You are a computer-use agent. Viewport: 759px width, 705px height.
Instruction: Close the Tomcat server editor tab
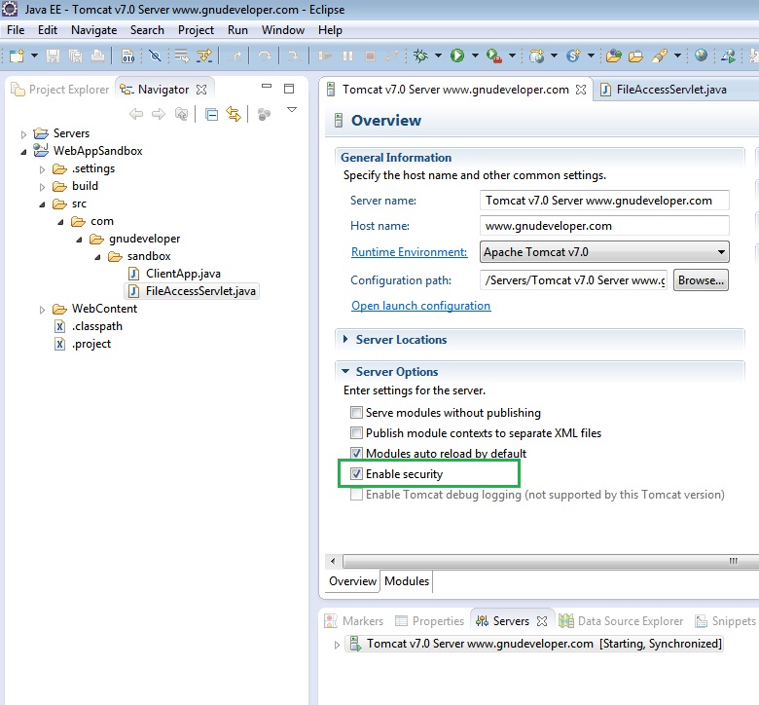[581, 90]
